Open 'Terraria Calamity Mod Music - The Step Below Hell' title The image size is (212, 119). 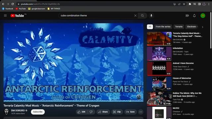tap(187, 35)
